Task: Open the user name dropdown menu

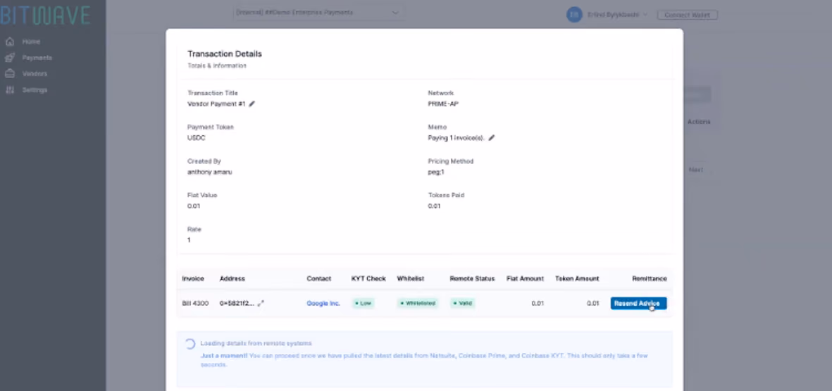Action: coord(617,15)
